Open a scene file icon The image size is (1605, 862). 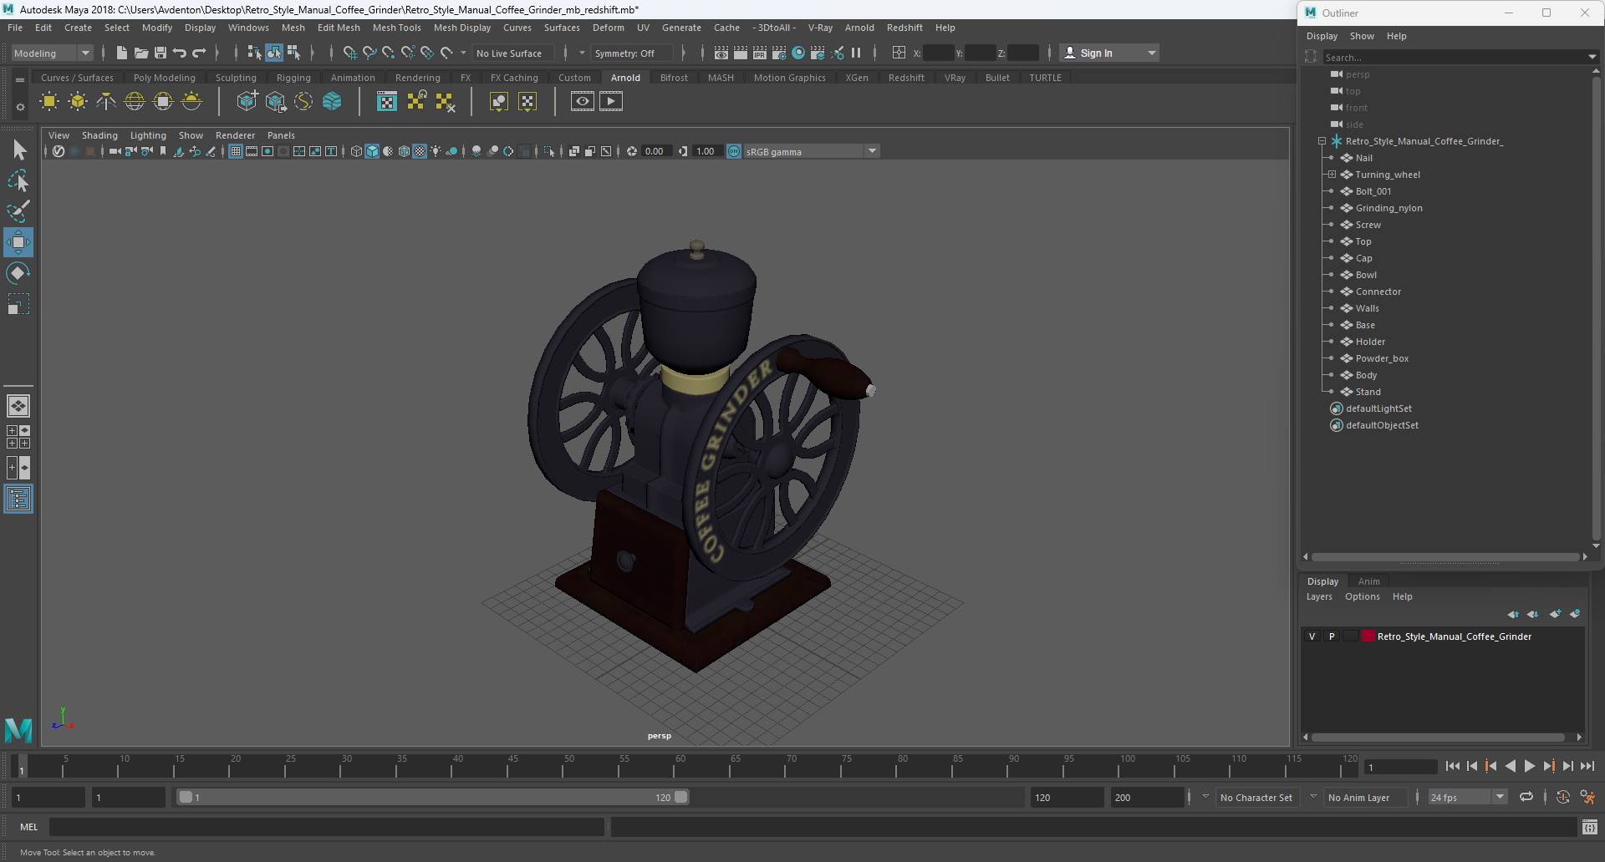coord(141,53)
